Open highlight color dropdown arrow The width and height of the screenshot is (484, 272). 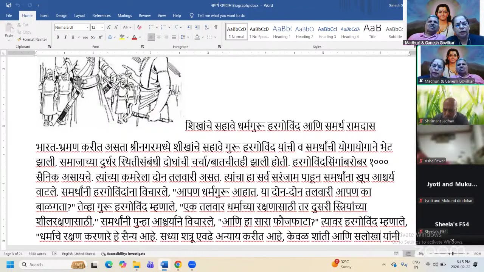[x=127, y=37]
